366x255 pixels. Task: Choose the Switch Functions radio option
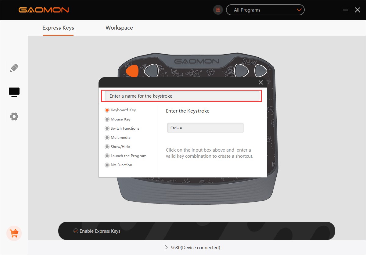[107, 128]
